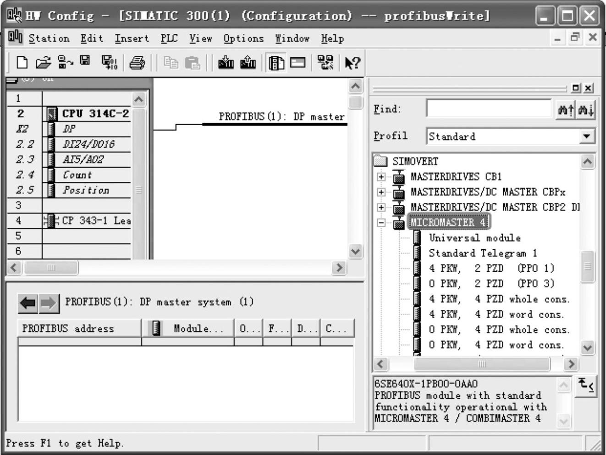The width and height of the screenshot is (606, 455).
Task: Click Upload from Module toolbar icon
Action: click(248, 62)
